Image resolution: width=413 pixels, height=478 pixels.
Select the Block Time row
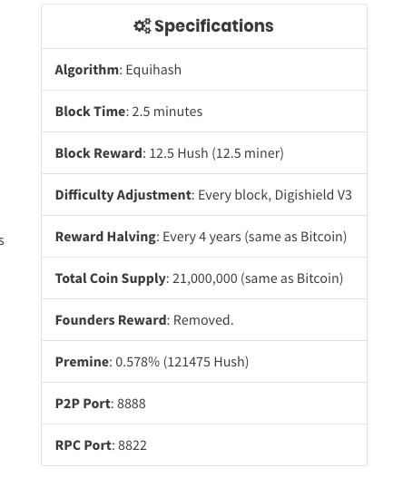(204, 112)
